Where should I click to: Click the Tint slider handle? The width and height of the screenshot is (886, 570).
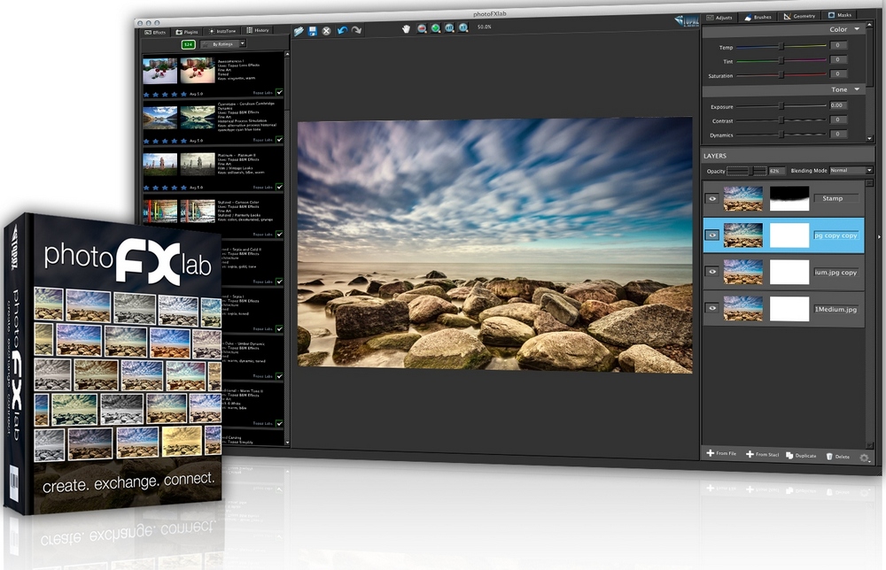tap(781, 60)
